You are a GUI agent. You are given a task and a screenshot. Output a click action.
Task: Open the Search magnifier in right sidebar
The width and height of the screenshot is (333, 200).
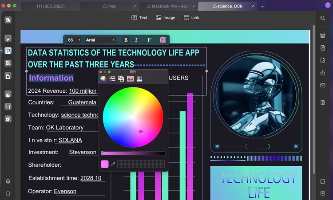(323, 18)
